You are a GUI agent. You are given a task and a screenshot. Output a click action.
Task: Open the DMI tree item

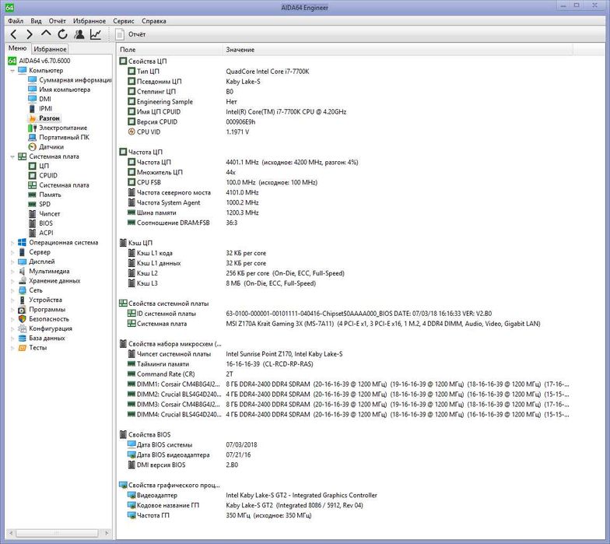coord(40,99)
